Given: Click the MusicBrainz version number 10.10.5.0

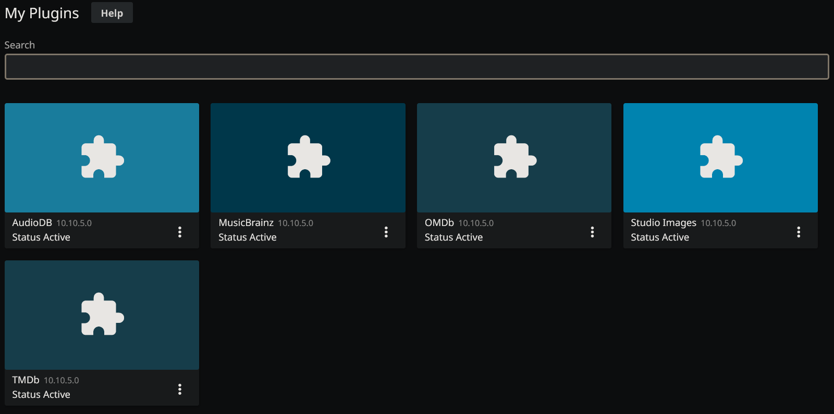Looking at the screenshot, I should coord(296,223).
